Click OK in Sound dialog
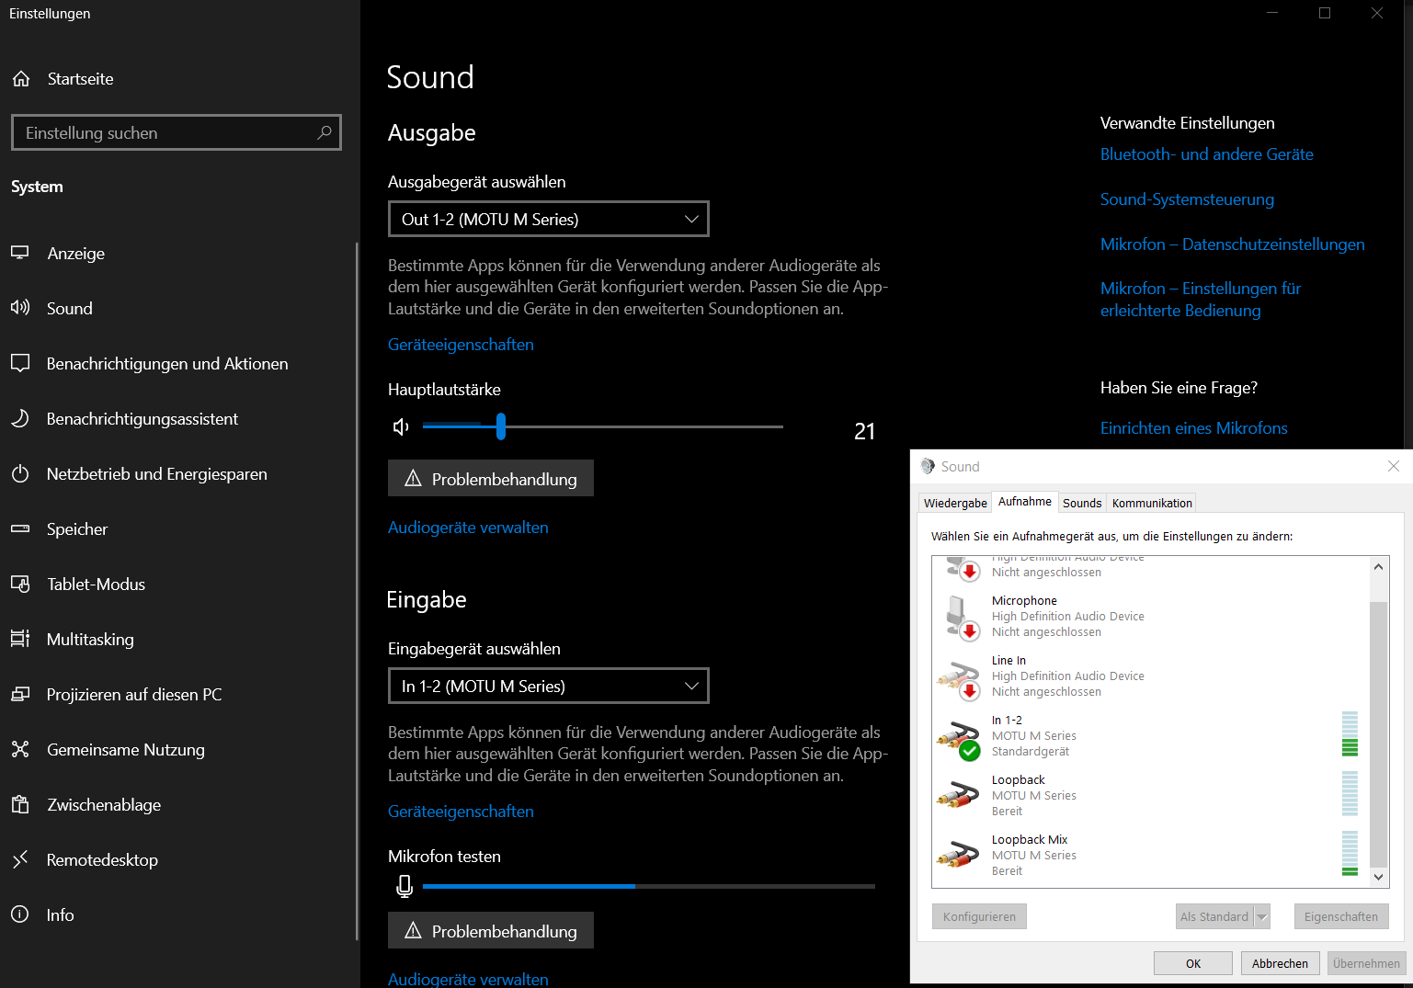The width and height of the screenshot is (1413, 988). pos(1193,963)
